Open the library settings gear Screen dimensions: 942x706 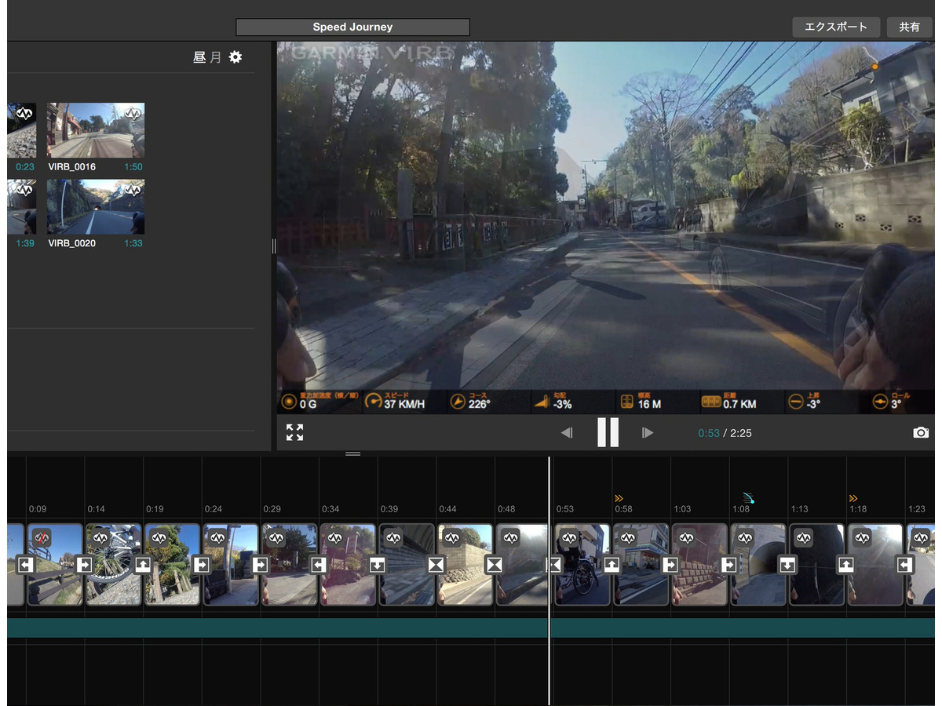coord(235,57)
